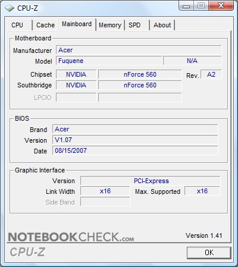
Task: Minimize the CPU-Z window
Action: coord(186,5)
